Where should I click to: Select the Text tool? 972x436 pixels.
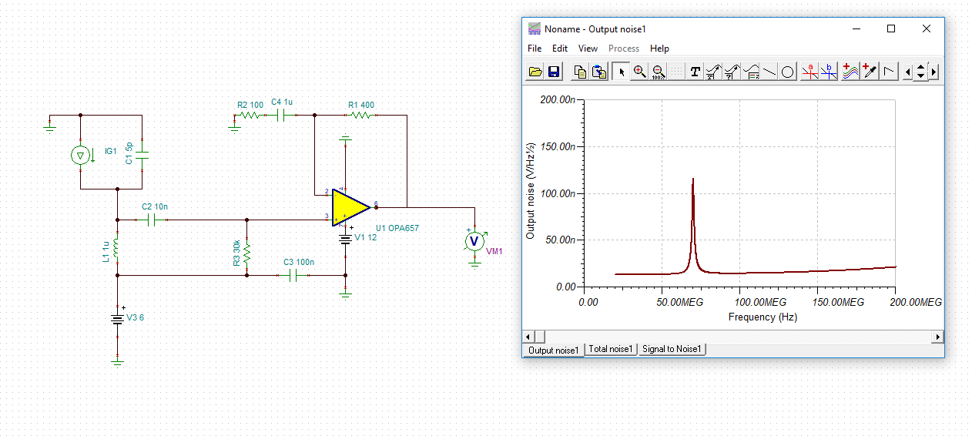[695, 72]
